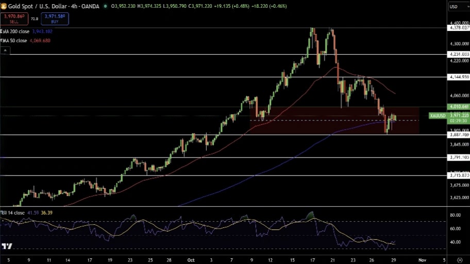Viewport: 470px width, 264px height.
Task: Click the green market status dot
Action: point(106,7)
